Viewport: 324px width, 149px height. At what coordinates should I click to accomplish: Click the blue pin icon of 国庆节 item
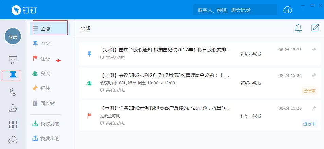pyautogui.click(x=89, y=54)
